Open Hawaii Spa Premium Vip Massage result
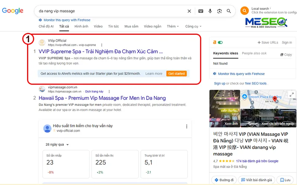The height and width of the screenshot is (185, 297). [x=102, y=98]
